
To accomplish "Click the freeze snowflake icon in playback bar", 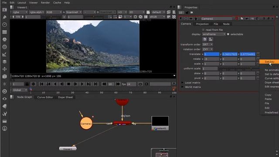I will pos(33,84).
